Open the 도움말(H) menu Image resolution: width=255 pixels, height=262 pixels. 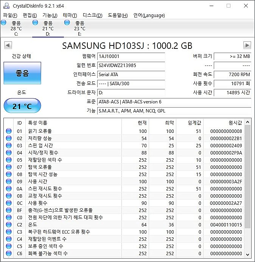(x=118, y=16)
